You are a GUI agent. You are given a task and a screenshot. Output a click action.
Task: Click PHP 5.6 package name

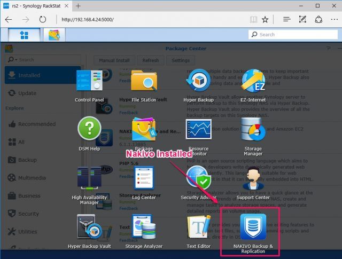pos(129,163)
